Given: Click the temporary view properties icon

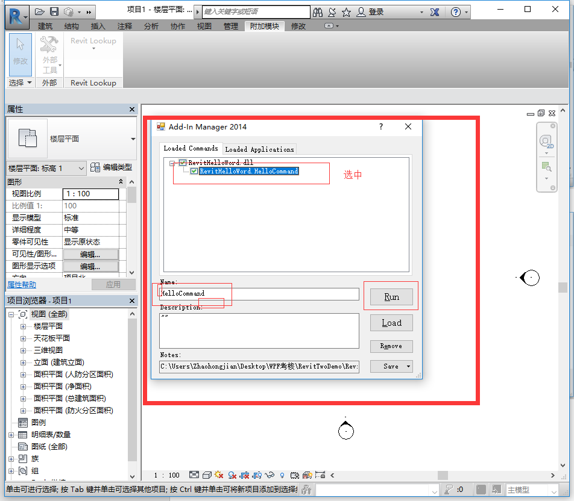Looking at the screenshot, I should point(295,475).
